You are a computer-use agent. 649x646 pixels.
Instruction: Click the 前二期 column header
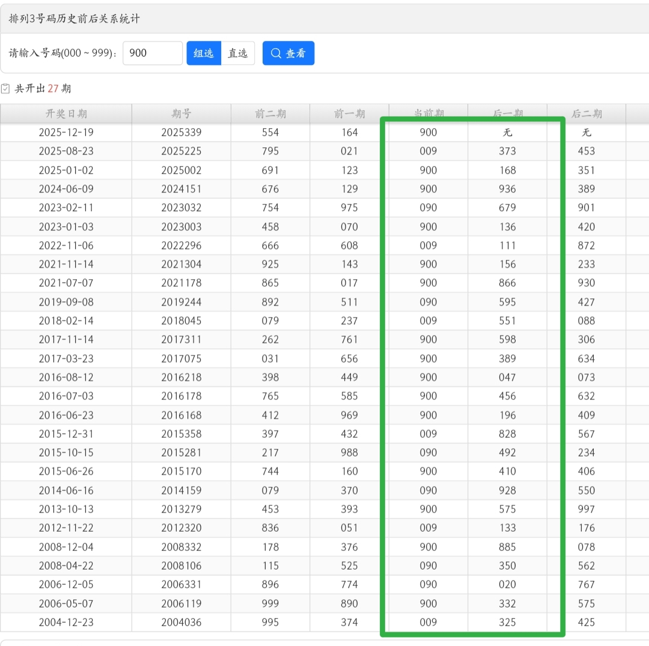click(270, 114)
